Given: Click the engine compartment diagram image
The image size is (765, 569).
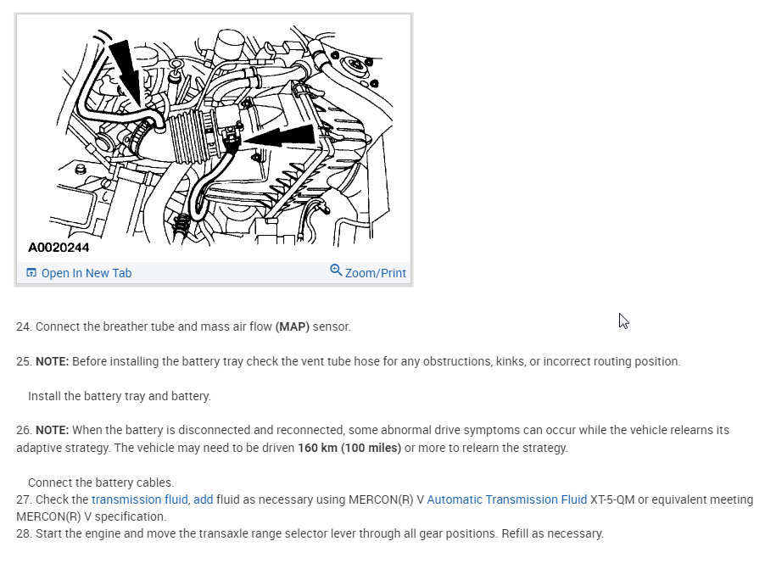Looking at the screenshot, I should pyautogui.click(x=215, y=135).
